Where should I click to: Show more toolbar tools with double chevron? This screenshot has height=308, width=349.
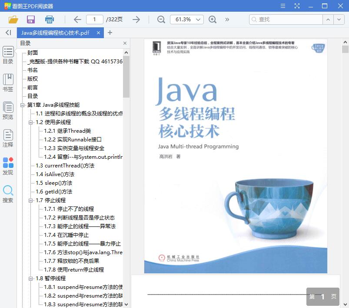coord(227,20)
